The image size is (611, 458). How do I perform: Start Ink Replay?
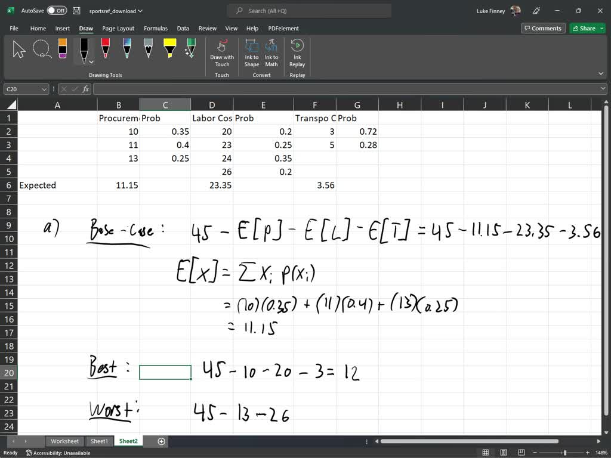point(297,53)
